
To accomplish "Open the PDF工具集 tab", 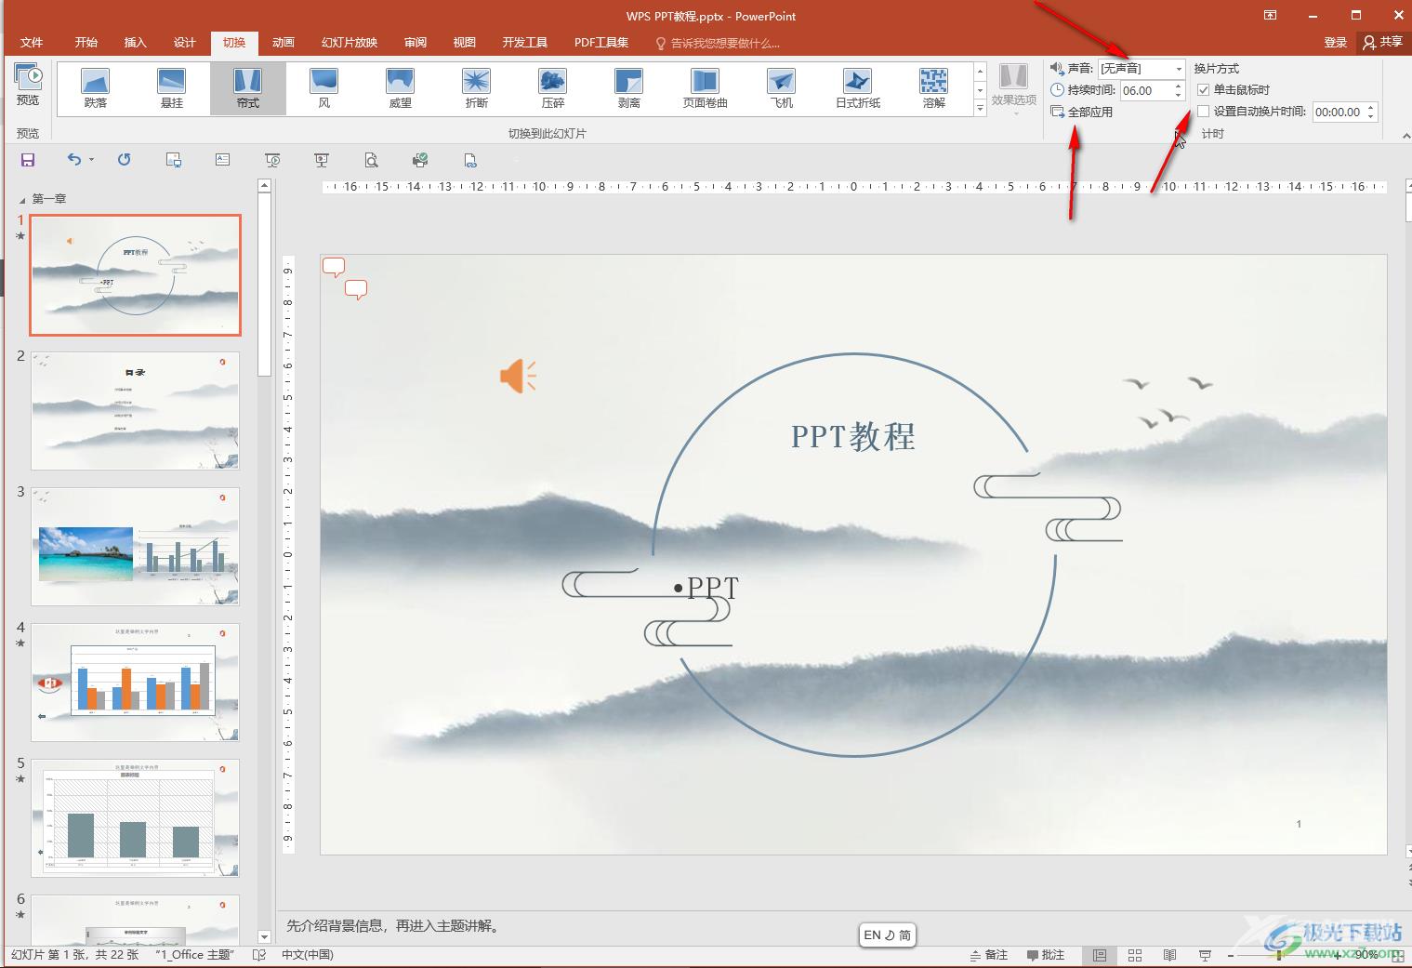I will coord(601,43).
